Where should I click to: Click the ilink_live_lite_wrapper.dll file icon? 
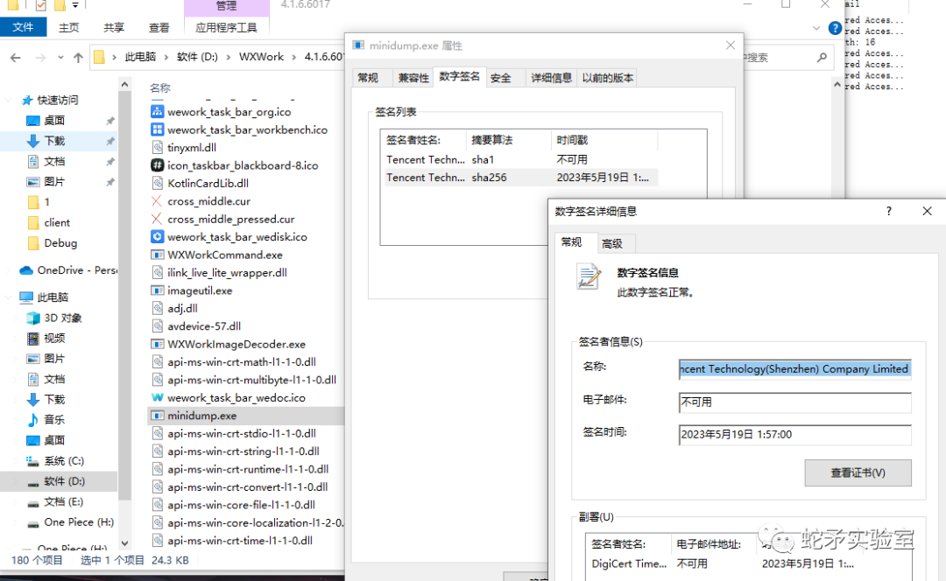[157, 273]
